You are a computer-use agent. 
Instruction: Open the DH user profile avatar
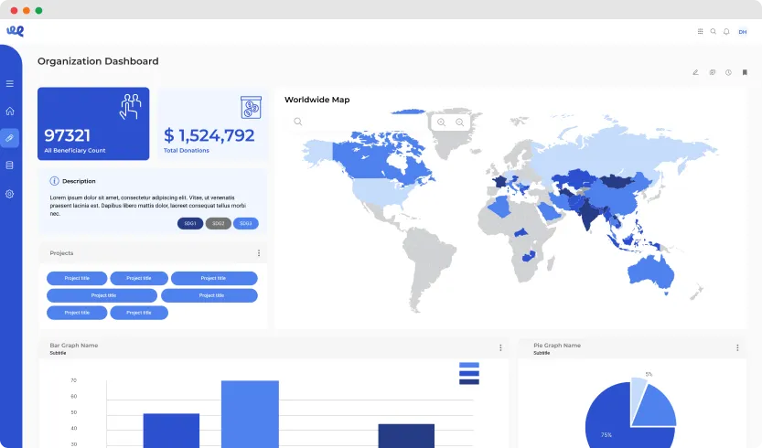pos(742,31)
